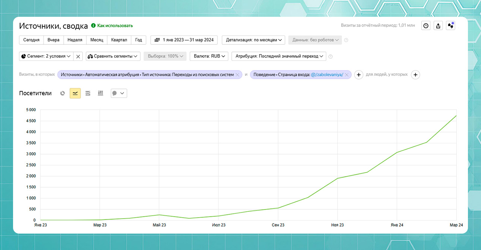Viewport: 481px width, 250px height.
Task: Click the export report icon
Action: [x=438, y=26]
